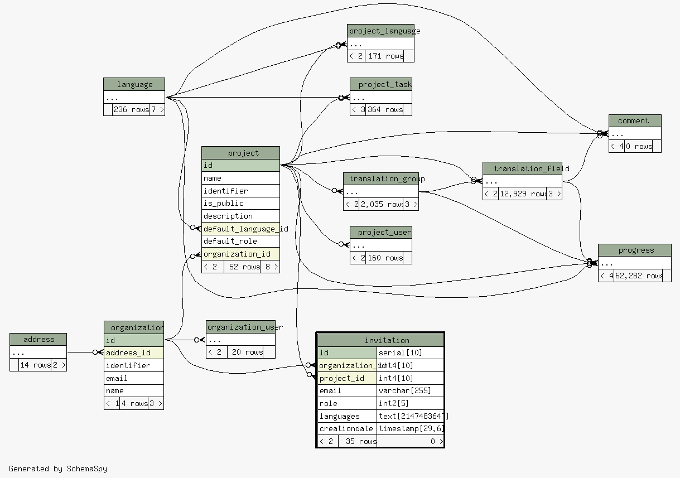Viewport: 680px width, 478px height.
Task: Click the Generated by SchemaSpy footer text
Action: pos(58,469)
